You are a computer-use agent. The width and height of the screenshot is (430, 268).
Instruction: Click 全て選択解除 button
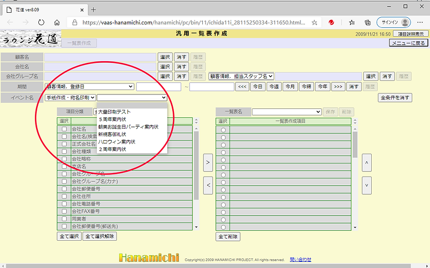pos(99,236)
